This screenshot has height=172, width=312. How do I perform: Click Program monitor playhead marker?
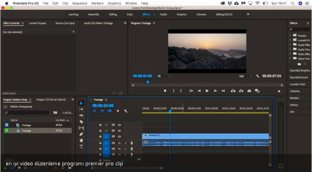148,82
